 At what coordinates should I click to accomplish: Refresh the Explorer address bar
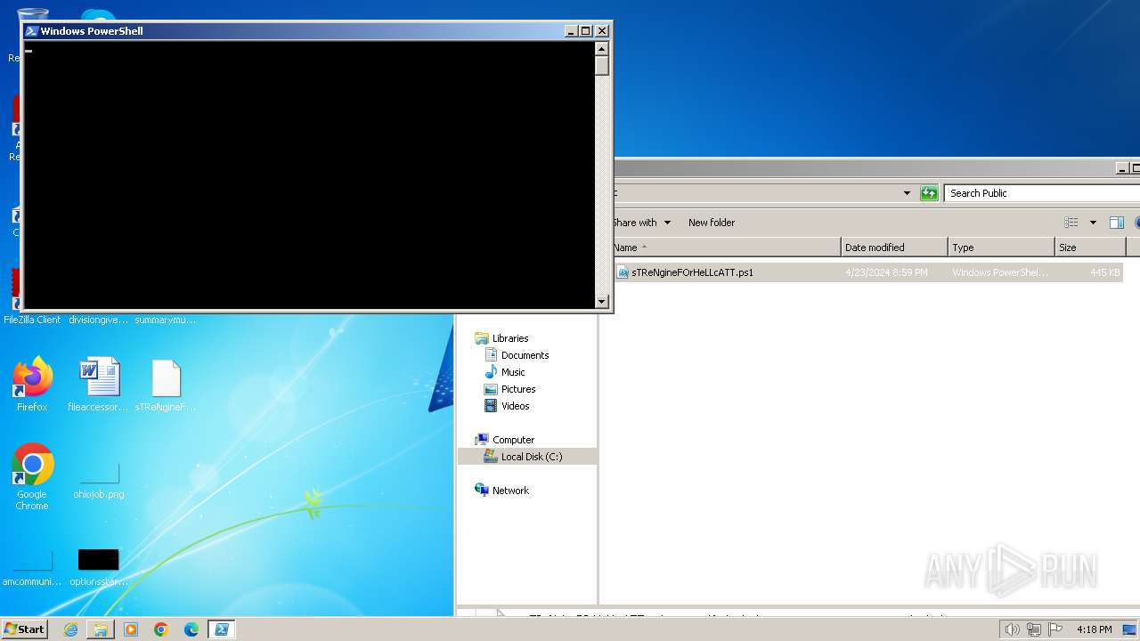pyautogui.click(x=929, y=193)
